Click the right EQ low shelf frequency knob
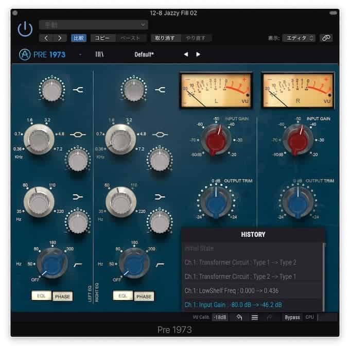Screen dimensions: 350x349 [x=121, y=202]
